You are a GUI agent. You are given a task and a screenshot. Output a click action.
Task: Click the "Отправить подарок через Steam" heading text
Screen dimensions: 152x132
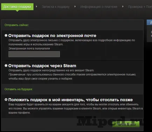click(42, 66)
